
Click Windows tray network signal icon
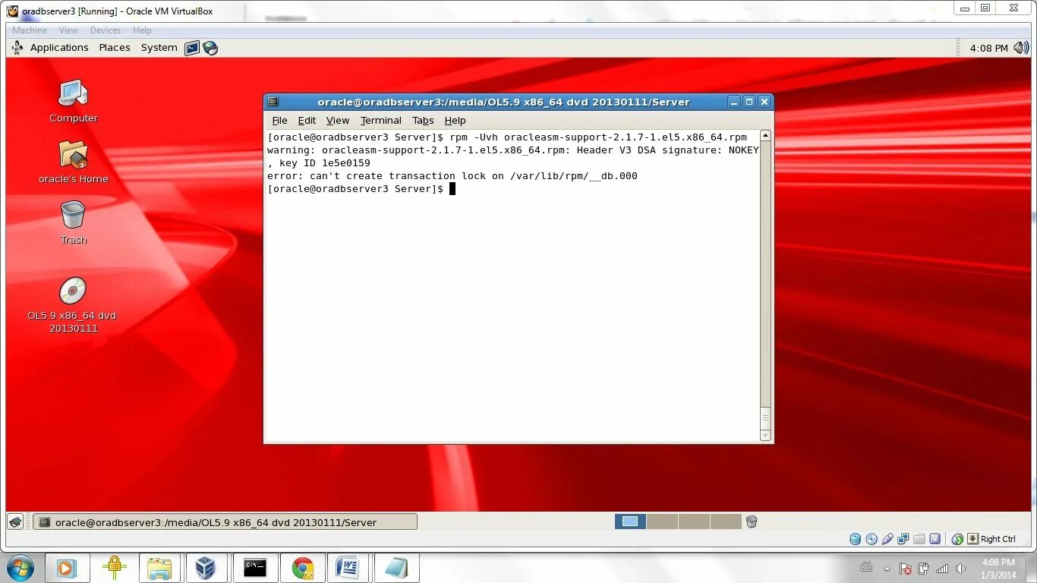942,569
